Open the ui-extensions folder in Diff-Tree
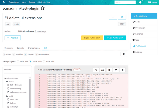159x108 pixels. click(x=11, y=78)
